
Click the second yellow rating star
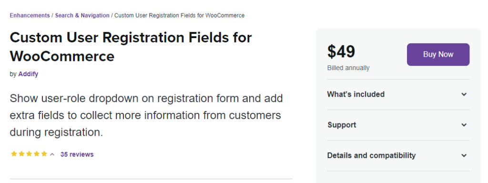tap(21, 154)
